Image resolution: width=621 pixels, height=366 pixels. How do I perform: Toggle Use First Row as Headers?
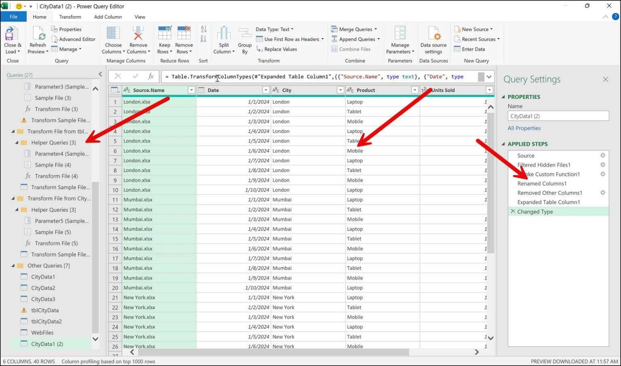point(290,39)
